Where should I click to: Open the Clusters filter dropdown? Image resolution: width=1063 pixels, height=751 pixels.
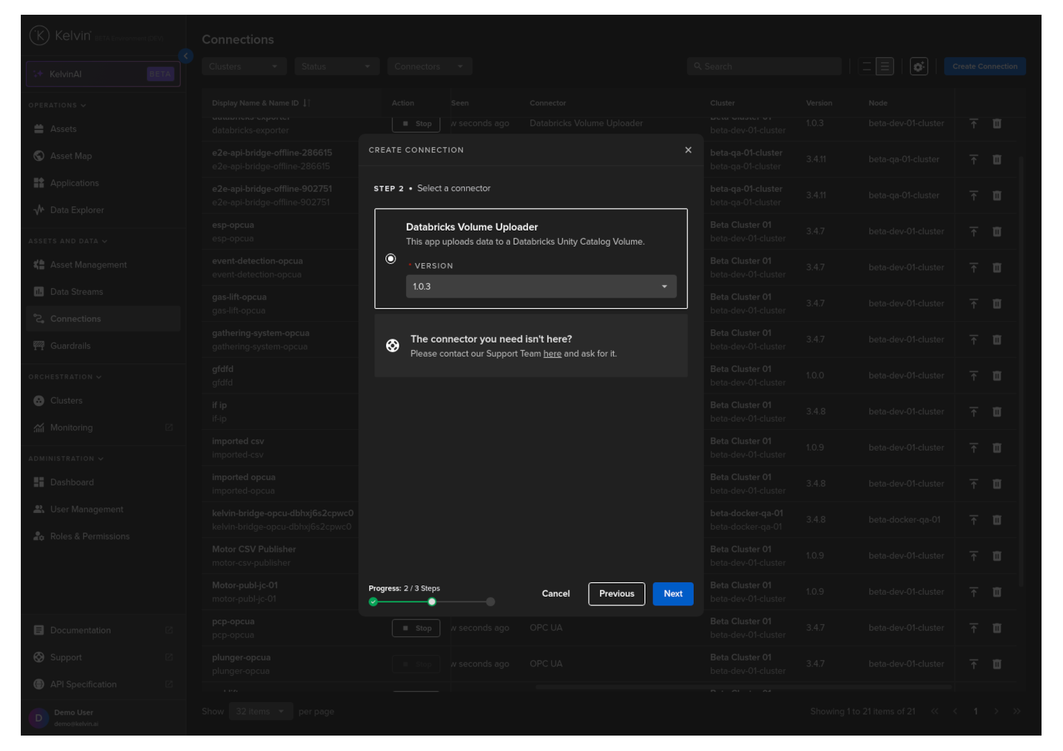click(244, 66)
